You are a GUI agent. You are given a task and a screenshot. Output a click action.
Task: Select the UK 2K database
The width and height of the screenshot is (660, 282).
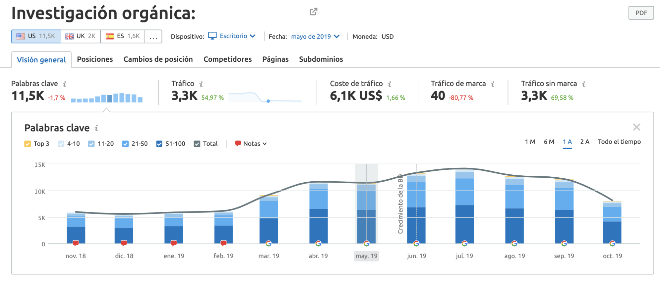point(80,36)
